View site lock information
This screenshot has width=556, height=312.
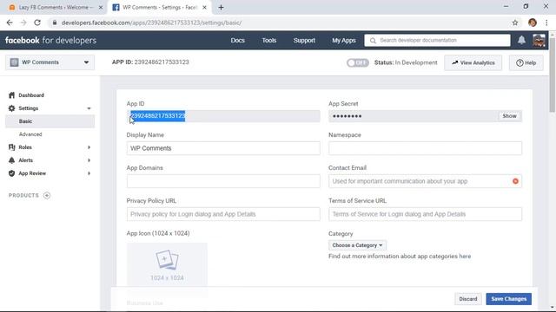pos(54,23)
